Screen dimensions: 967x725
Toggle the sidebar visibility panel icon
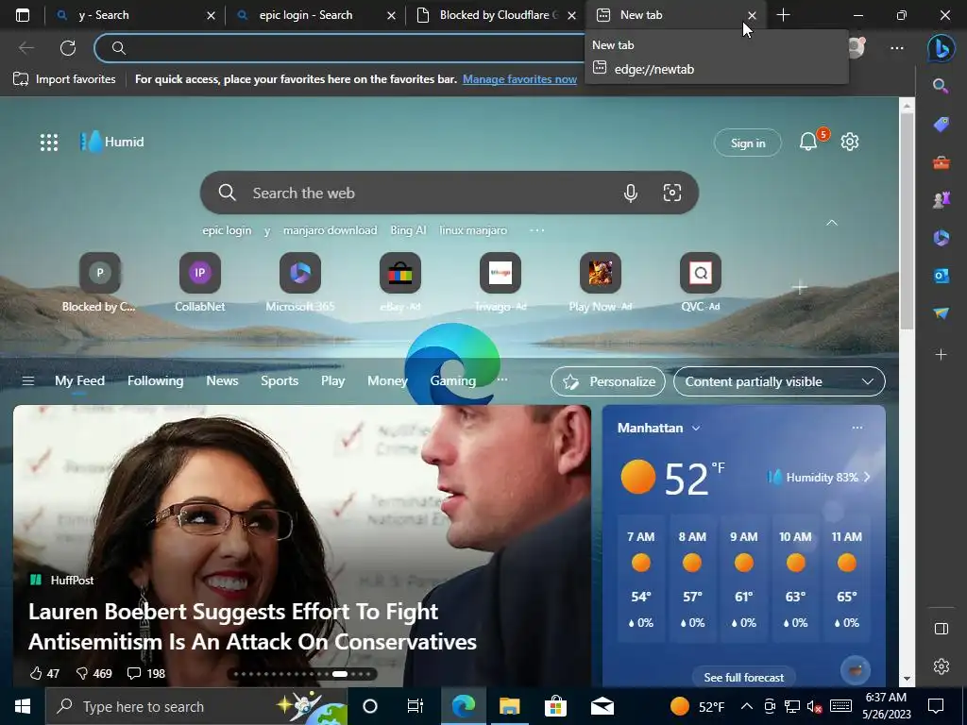coord(942,628)
